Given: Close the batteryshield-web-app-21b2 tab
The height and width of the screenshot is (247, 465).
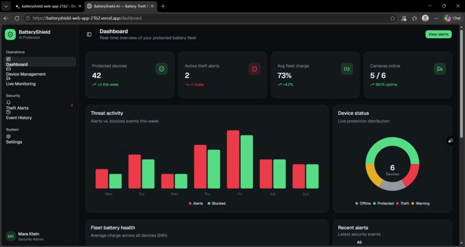Looking at the screenshot, I should (80, 6).
